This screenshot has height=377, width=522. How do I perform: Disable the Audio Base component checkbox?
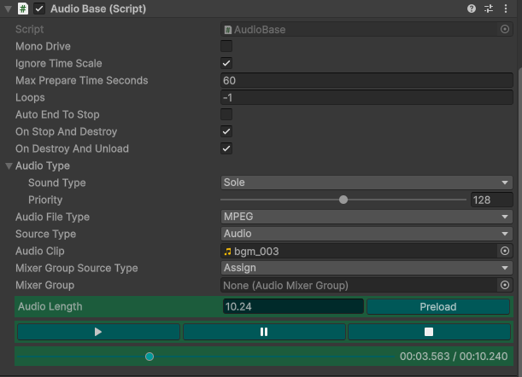coord(39,9)
